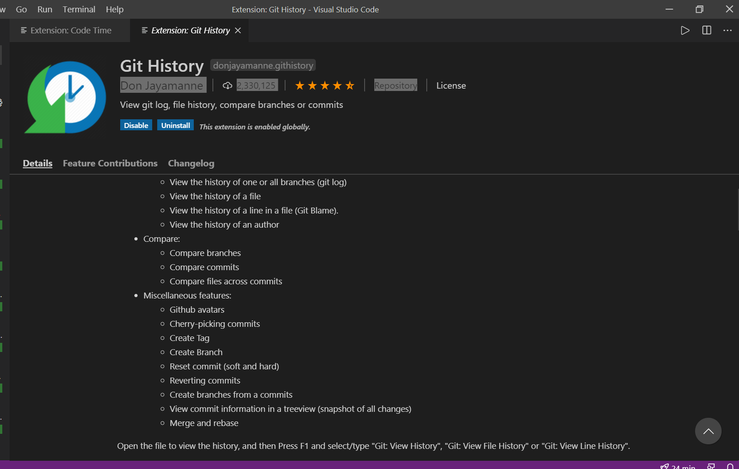Close the Git History extension tab
Viewport: 739px width, 469px height.
[x=238, y=31]
